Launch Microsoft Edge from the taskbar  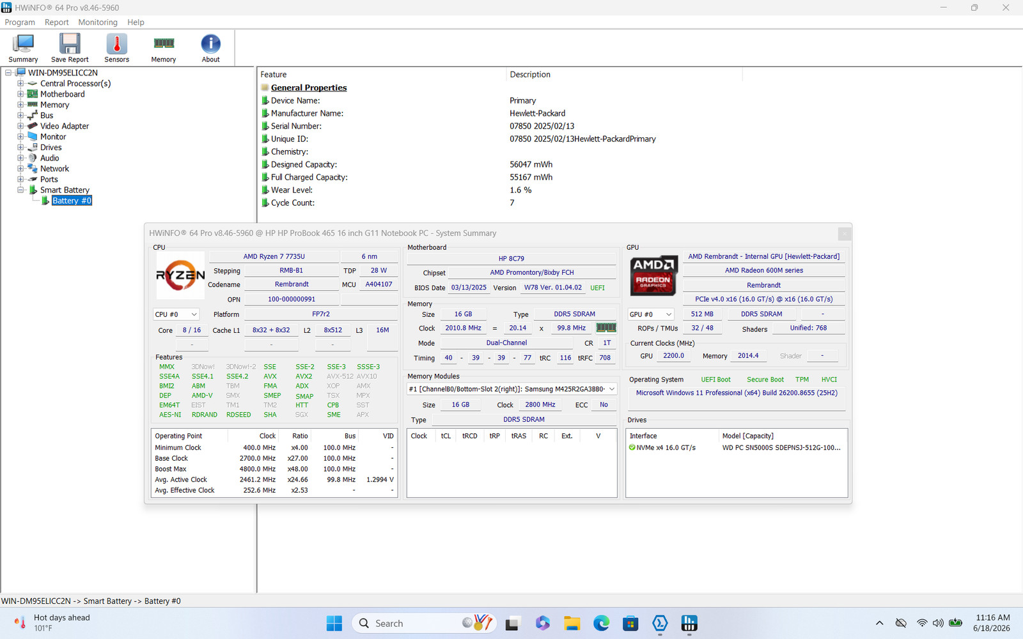(601, 623)
